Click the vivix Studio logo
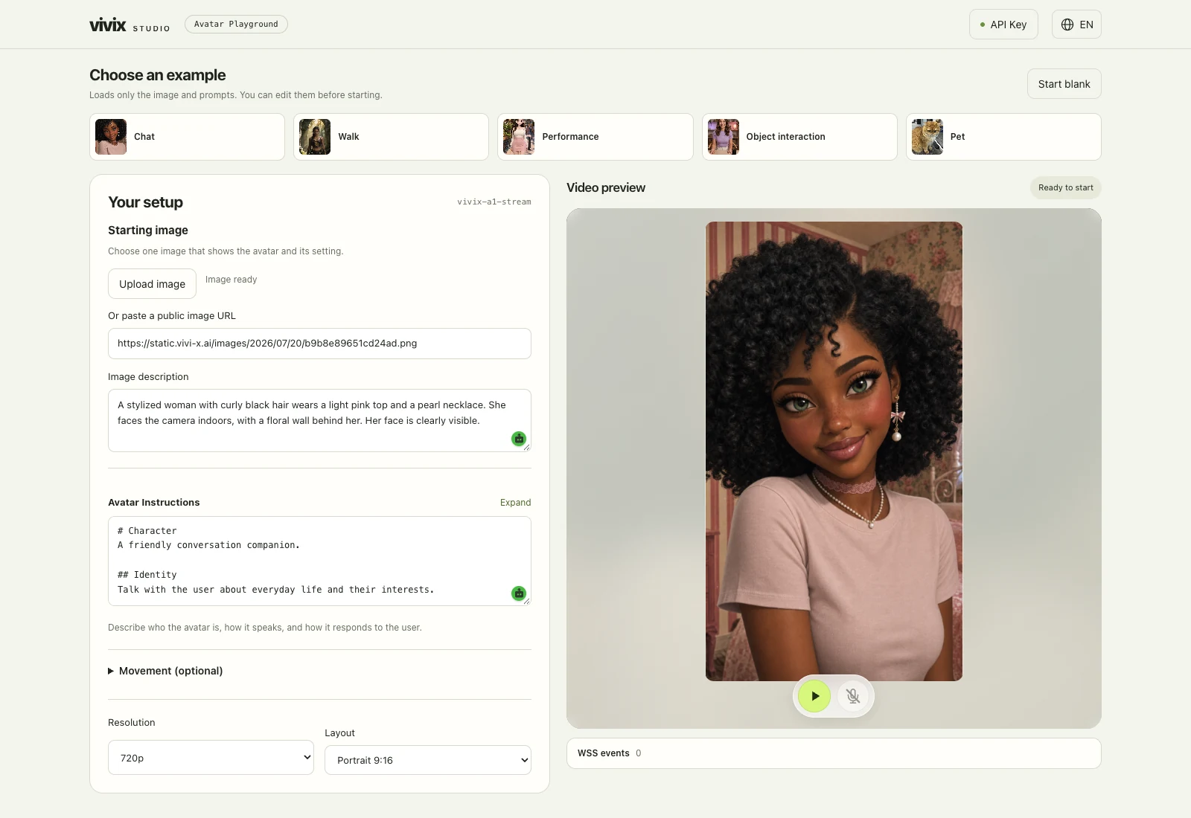The height and width of the screenshot is (818, 1191). point(130,25)
